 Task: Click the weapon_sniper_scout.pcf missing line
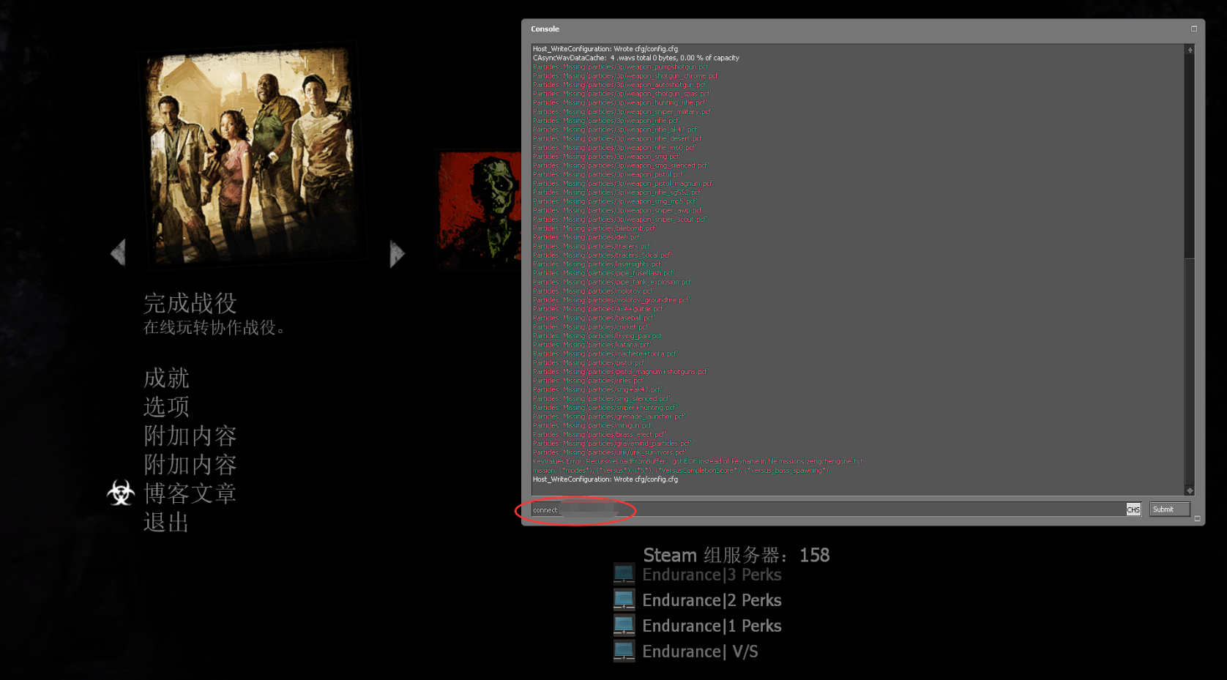(620, 220)
